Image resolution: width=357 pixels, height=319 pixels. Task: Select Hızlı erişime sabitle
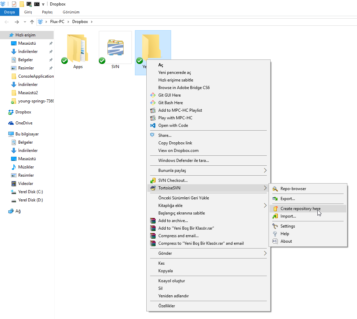click(x=208, y=80)
